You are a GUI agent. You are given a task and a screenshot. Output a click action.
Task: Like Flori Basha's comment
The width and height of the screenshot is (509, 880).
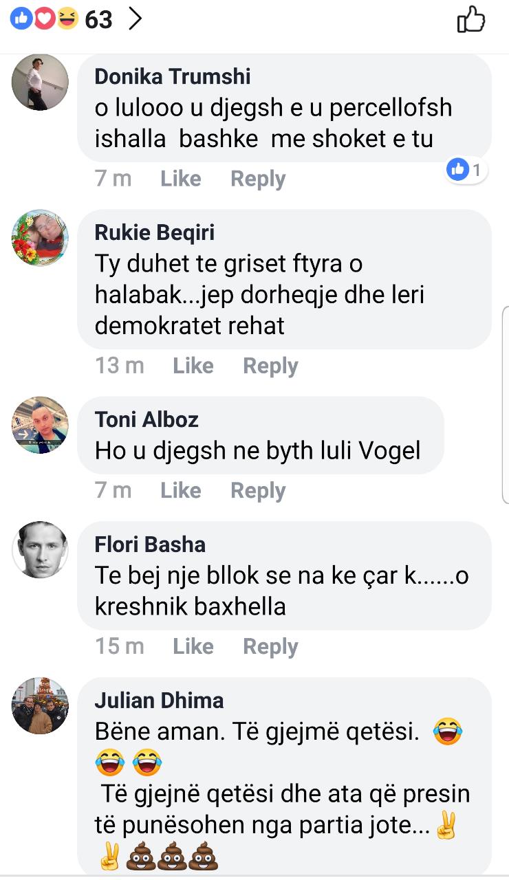point(193,646)
